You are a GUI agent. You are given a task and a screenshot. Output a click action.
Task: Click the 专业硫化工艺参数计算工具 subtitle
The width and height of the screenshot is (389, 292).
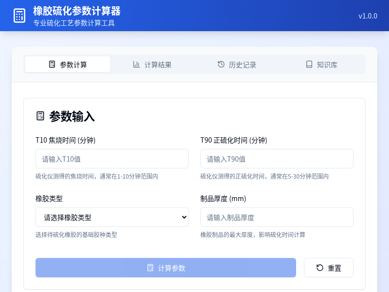click(x=74, y=23)
